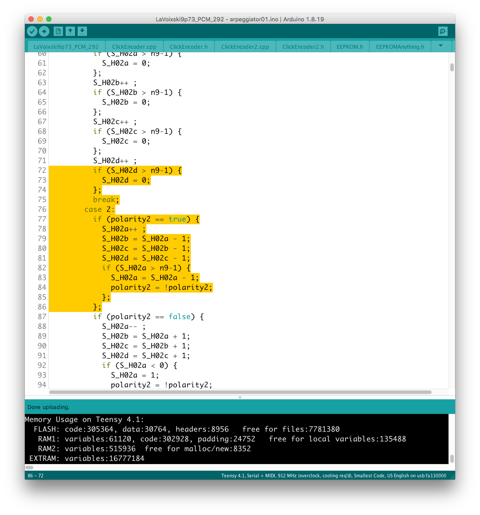Open the ClickEncoder.cpp tab
Screen dimensions: 480x515
click(134, 47)
